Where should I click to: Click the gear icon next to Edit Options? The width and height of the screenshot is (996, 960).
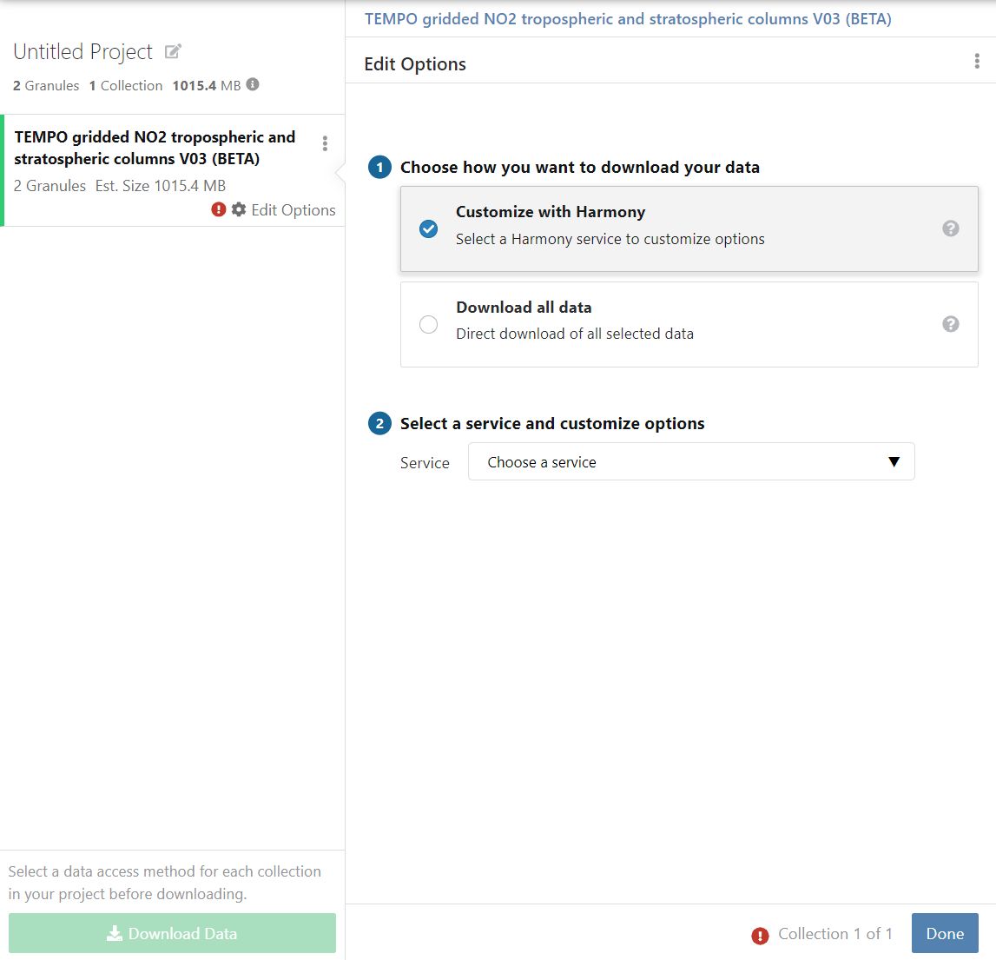pyautogui.click(x=239, y=209)
